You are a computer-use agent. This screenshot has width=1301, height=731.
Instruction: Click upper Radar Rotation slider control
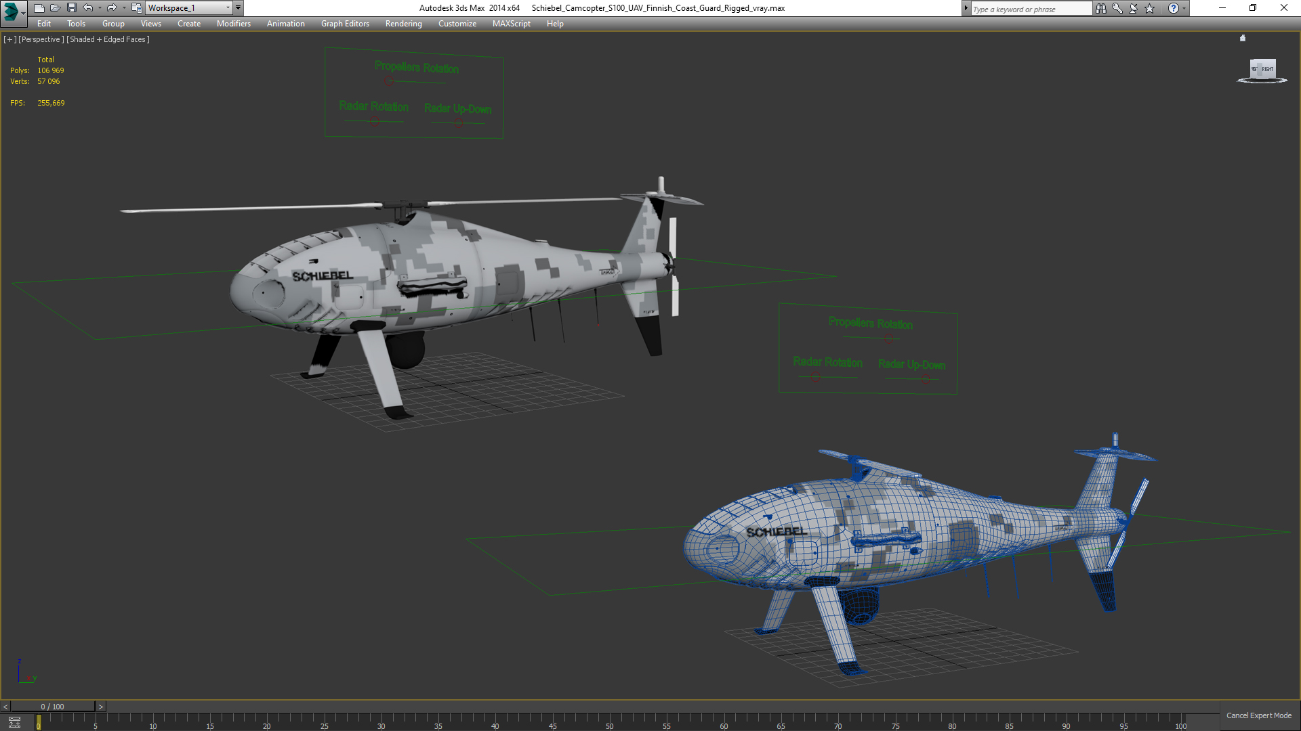(374, 121)
